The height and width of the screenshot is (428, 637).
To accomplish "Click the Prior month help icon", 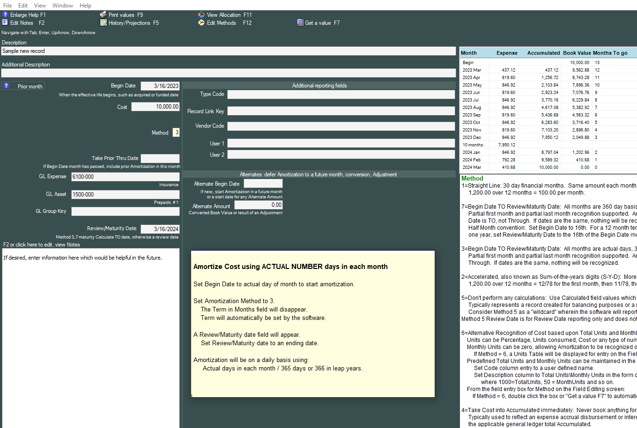I will click(6, 86).
